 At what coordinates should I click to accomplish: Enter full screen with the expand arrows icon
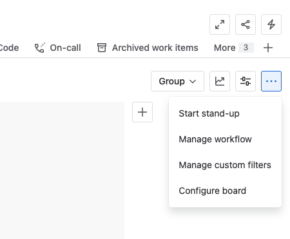(x=220, y=24)
